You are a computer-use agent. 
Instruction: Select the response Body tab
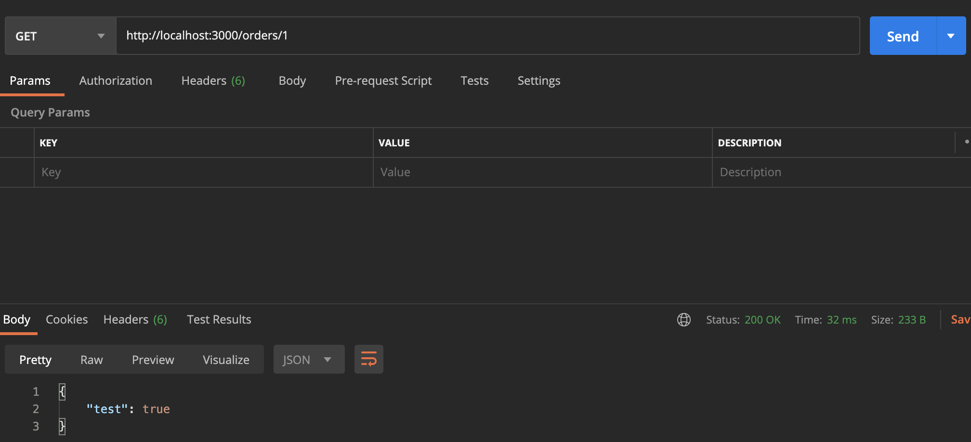tap(17, 319)
